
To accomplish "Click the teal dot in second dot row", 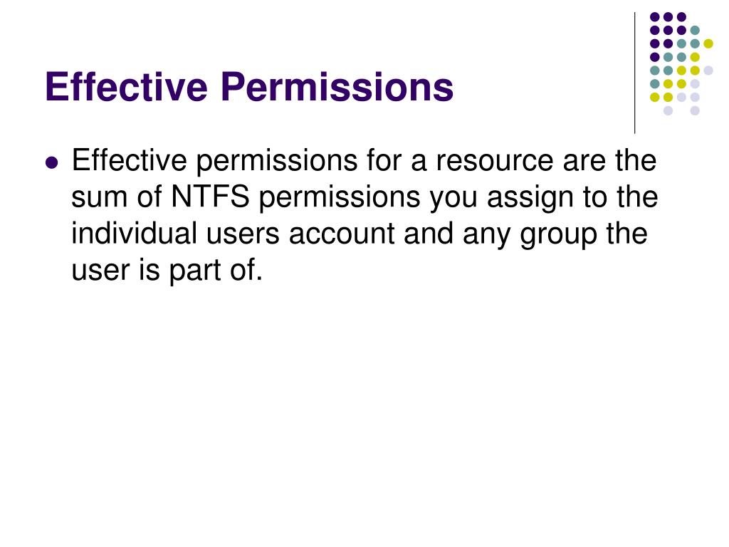I will pos(695,31).
